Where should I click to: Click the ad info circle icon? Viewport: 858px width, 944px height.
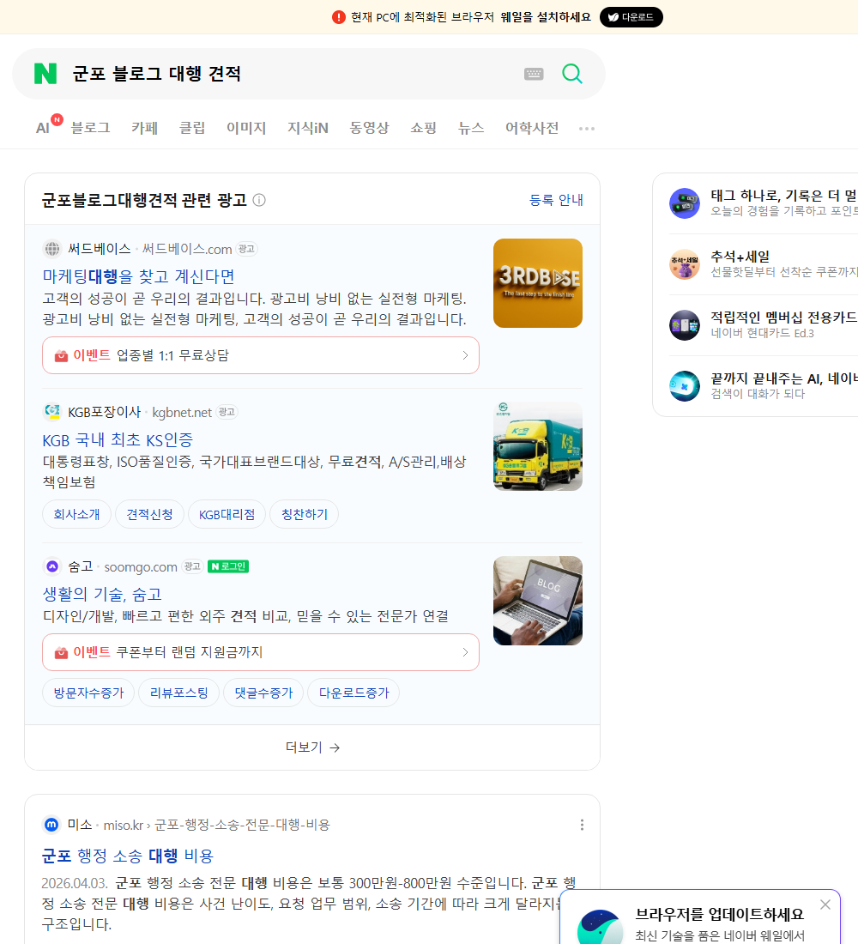click(x=259, y=200)
